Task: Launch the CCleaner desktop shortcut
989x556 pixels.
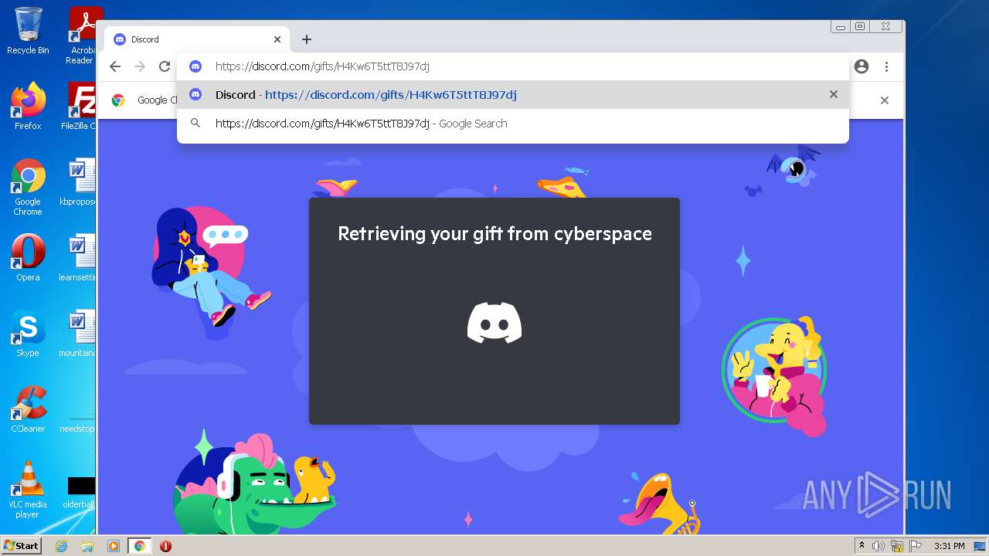Action: pyautogui.click(x=28, y=409)
